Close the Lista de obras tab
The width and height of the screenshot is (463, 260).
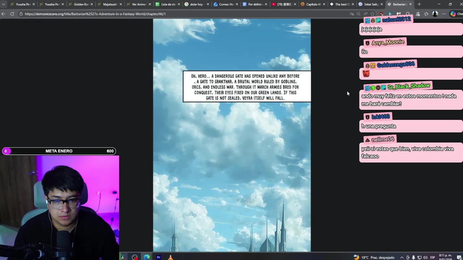pos(179,4)
